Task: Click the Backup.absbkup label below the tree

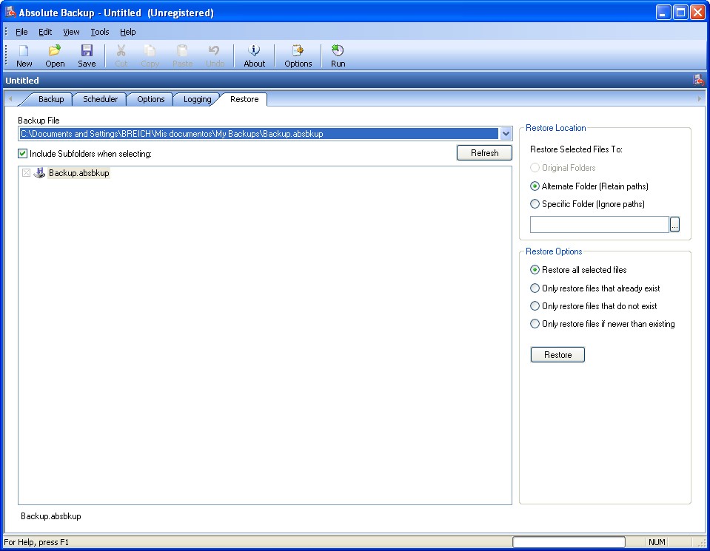Action: pos(50,516)
